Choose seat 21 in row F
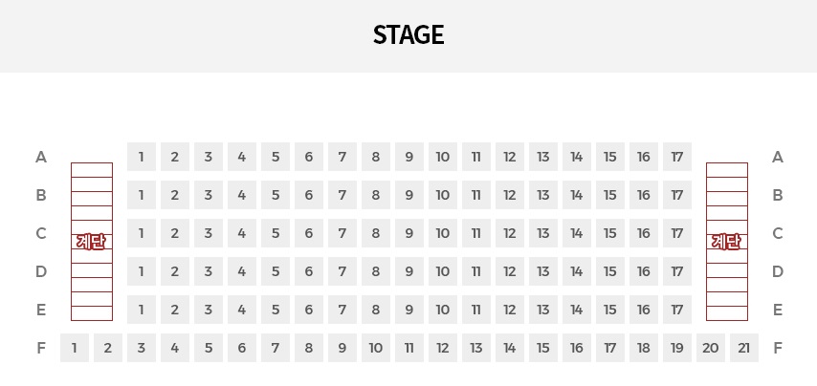 tap(744, 348)
